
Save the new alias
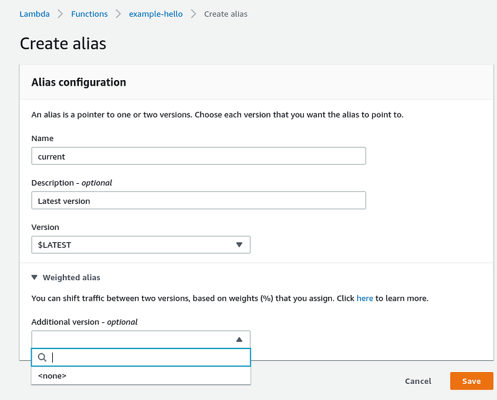472,381
